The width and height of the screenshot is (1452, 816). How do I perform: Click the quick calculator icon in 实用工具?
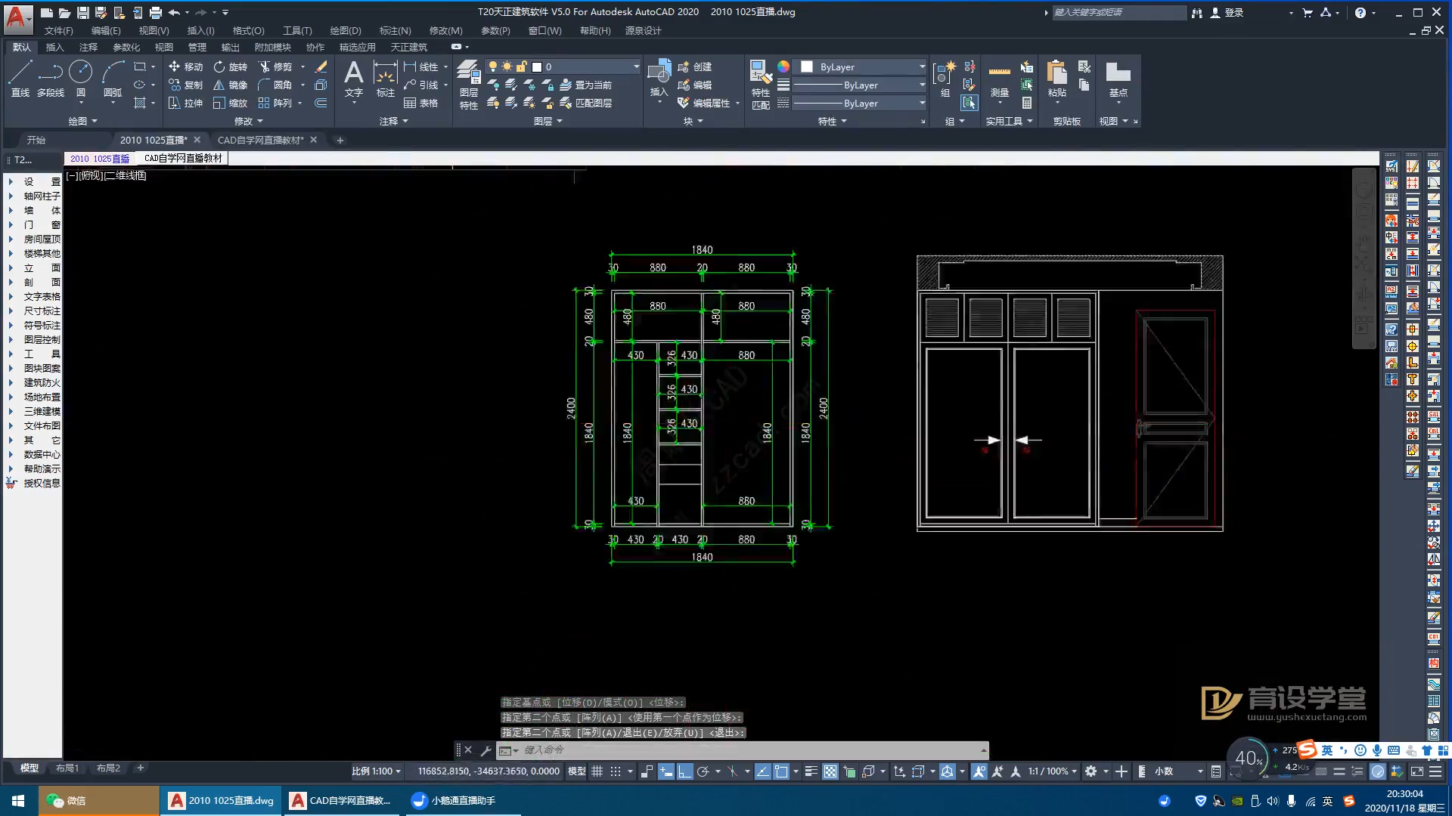click(x=1027, y=103)
